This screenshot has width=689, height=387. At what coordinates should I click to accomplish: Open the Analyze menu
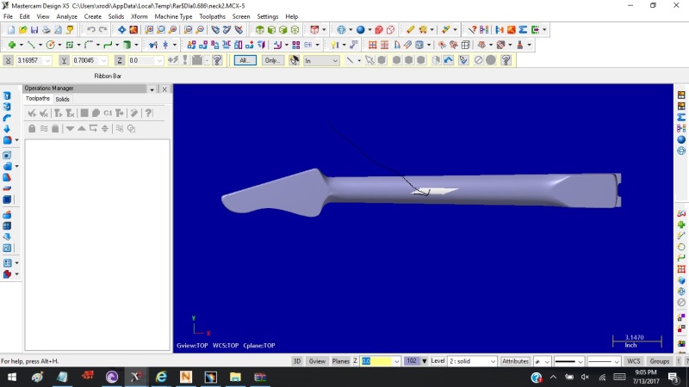[67, 16]
